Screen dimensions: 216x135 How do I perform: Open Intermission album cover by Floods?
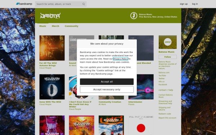(x=145, y=87)
